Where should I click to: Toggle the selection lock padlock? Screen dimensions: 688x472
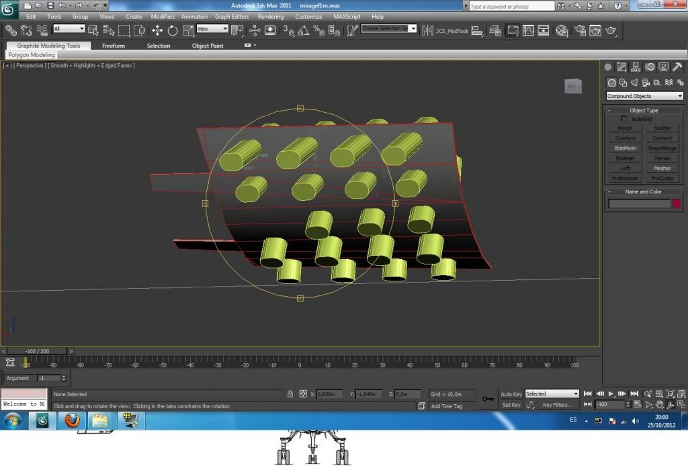[290, 394]
